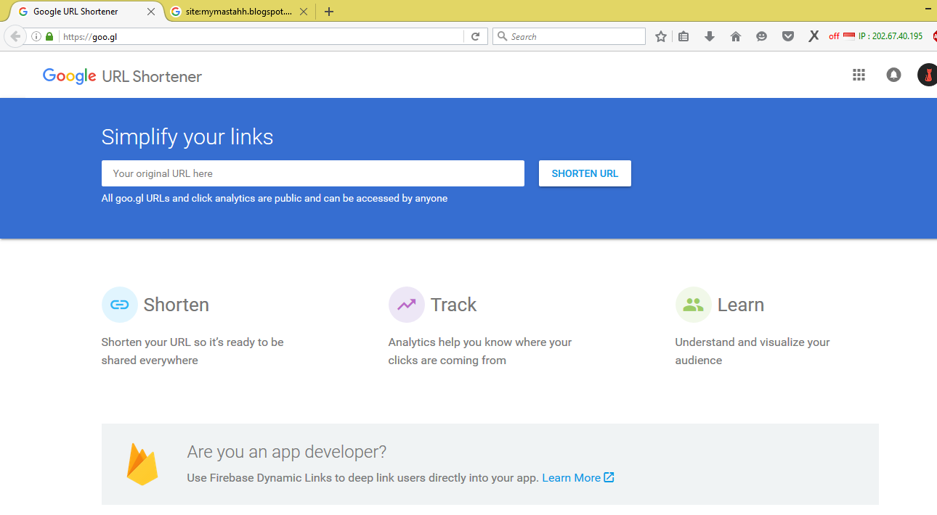
Task: Open Google notifications bell
Action: coord(893,75)
